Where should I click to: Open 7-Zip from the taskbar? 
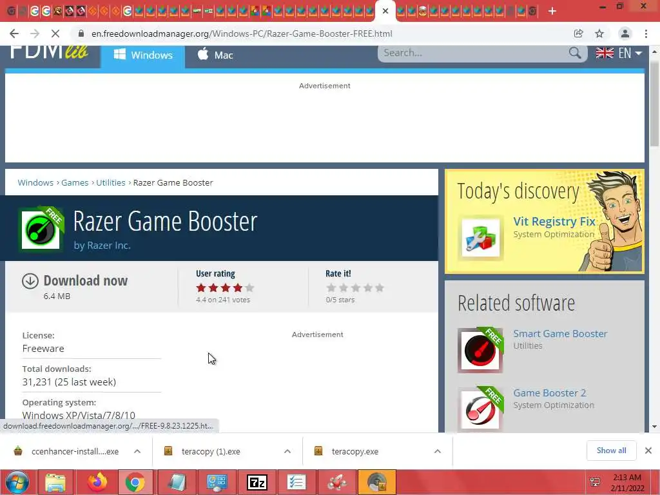click(257, 482)
